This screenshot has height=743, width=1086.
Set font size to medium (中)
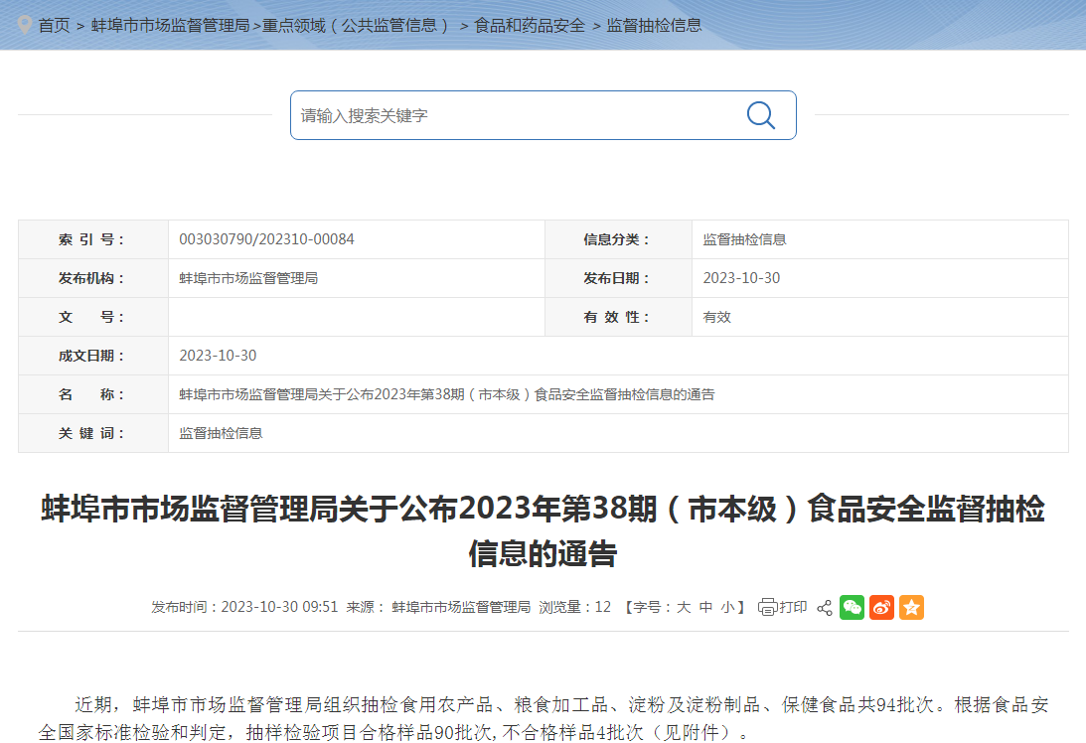click(705, 607)
